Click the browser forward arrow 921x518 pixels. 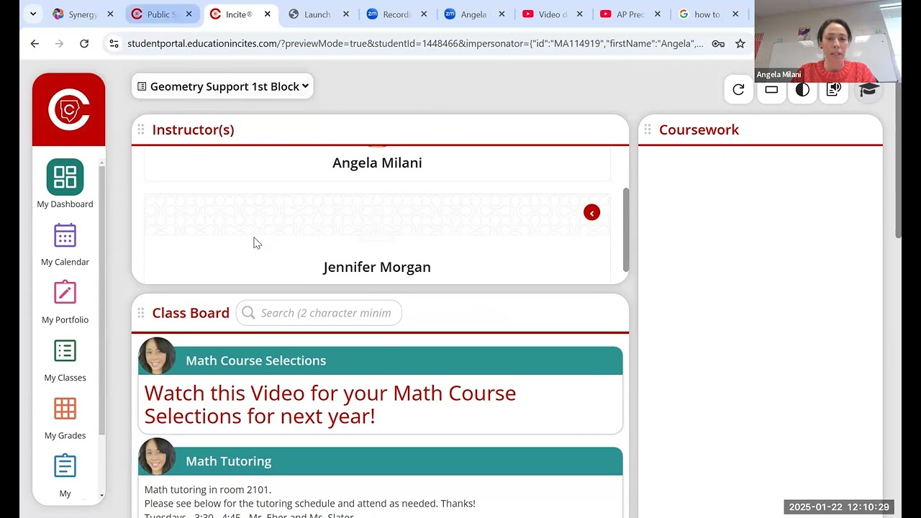pyautogui.click(x=59, y=43)
